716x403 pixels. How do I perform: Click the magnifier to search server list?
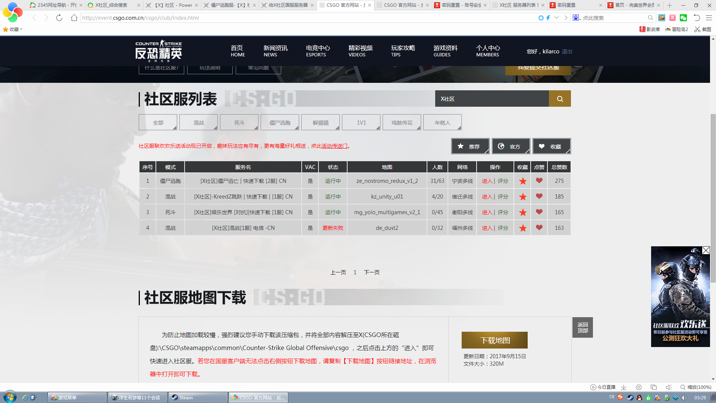pyautogui.click(x=559, y=99)
